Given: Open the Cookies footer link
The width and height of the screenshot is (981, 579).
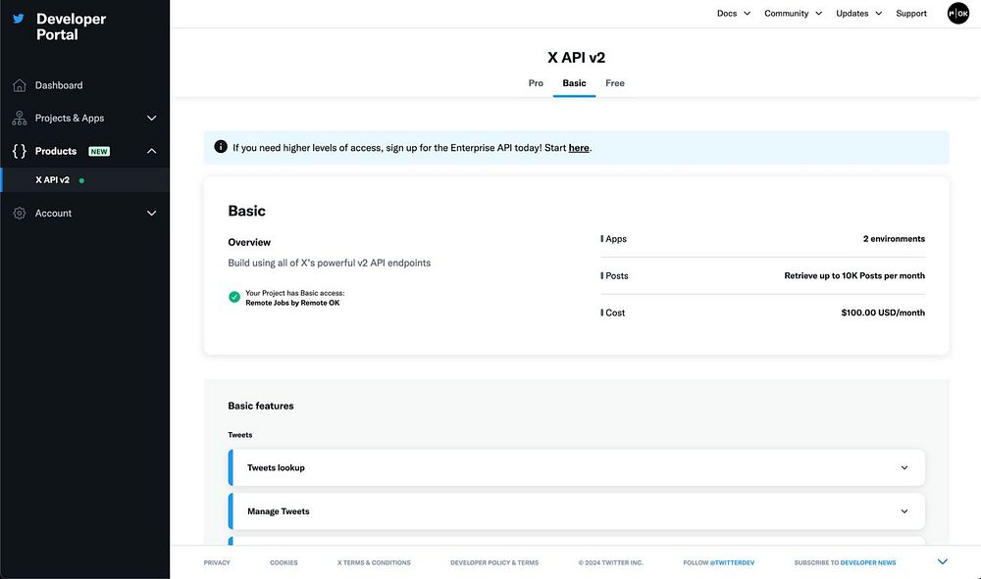Looking at the screenshot, I should coord(284,562).
